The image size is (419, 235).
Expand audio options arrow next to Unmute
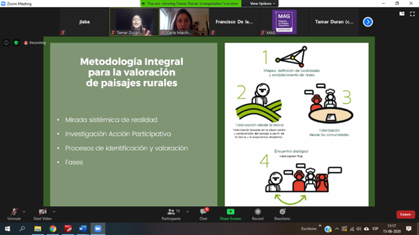[24, 212]
